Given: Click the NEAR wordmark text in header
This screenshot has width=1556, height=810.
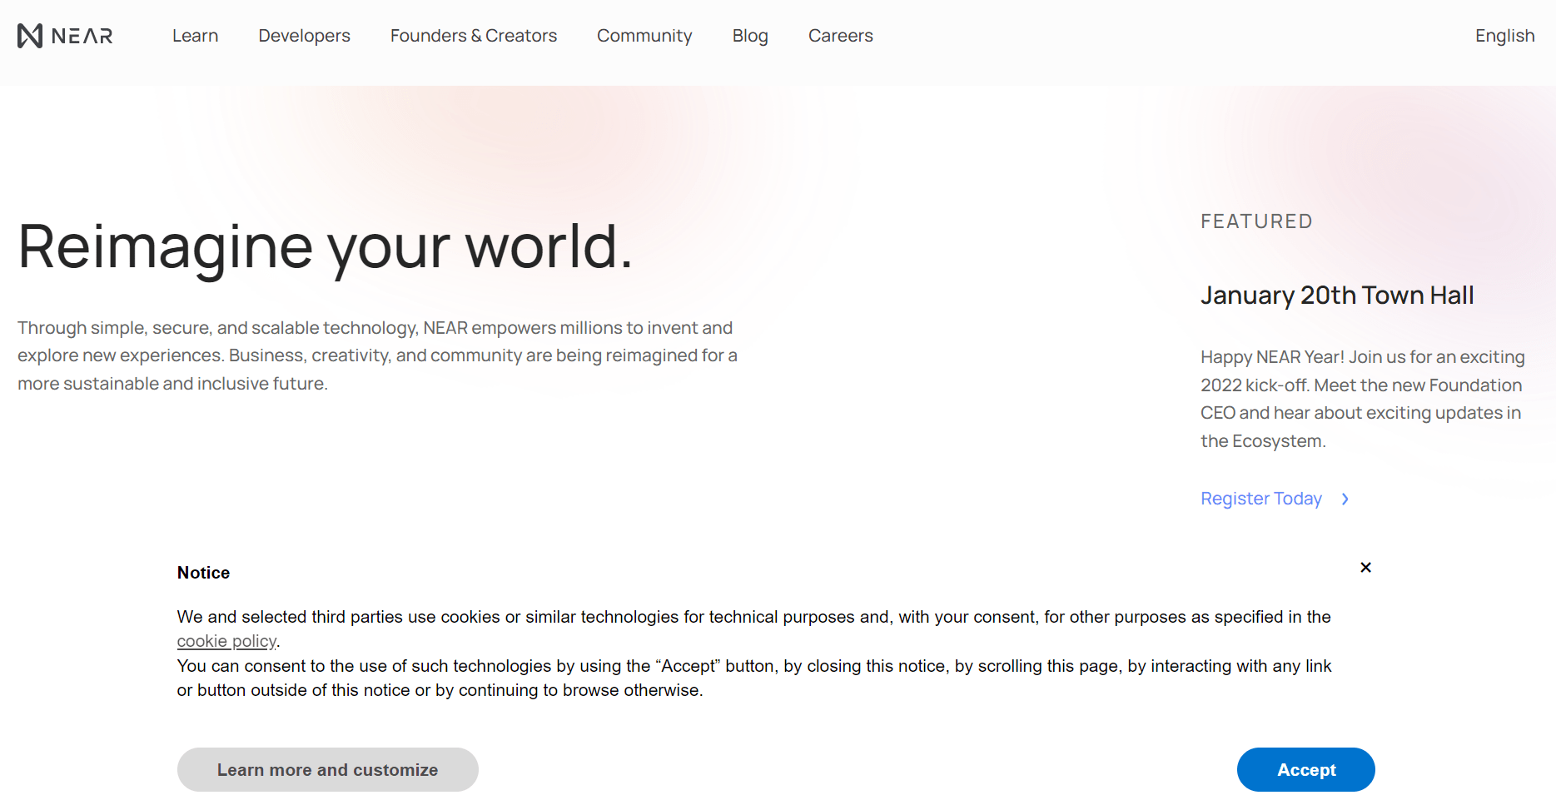Looking at the screenshot, I should pos(82,36).
